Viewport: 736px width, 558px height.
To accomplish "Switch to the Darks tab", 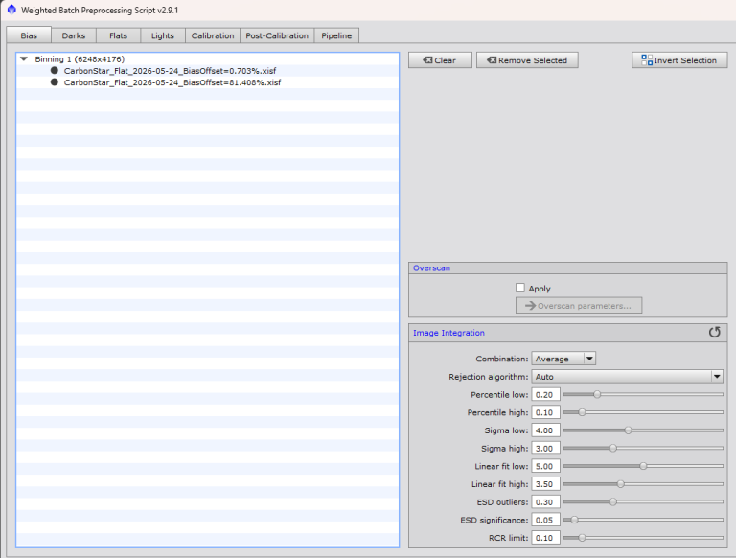I will (74, 35).
